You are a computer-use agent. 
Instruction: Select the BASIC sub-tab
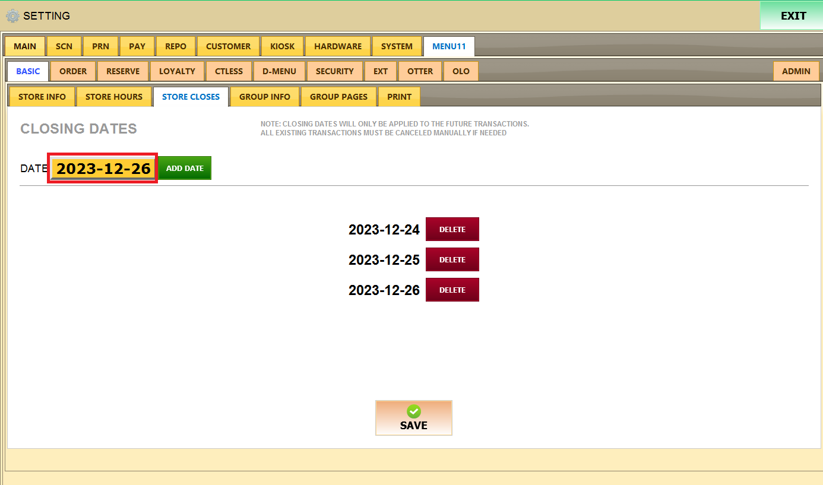coord(28,71)
